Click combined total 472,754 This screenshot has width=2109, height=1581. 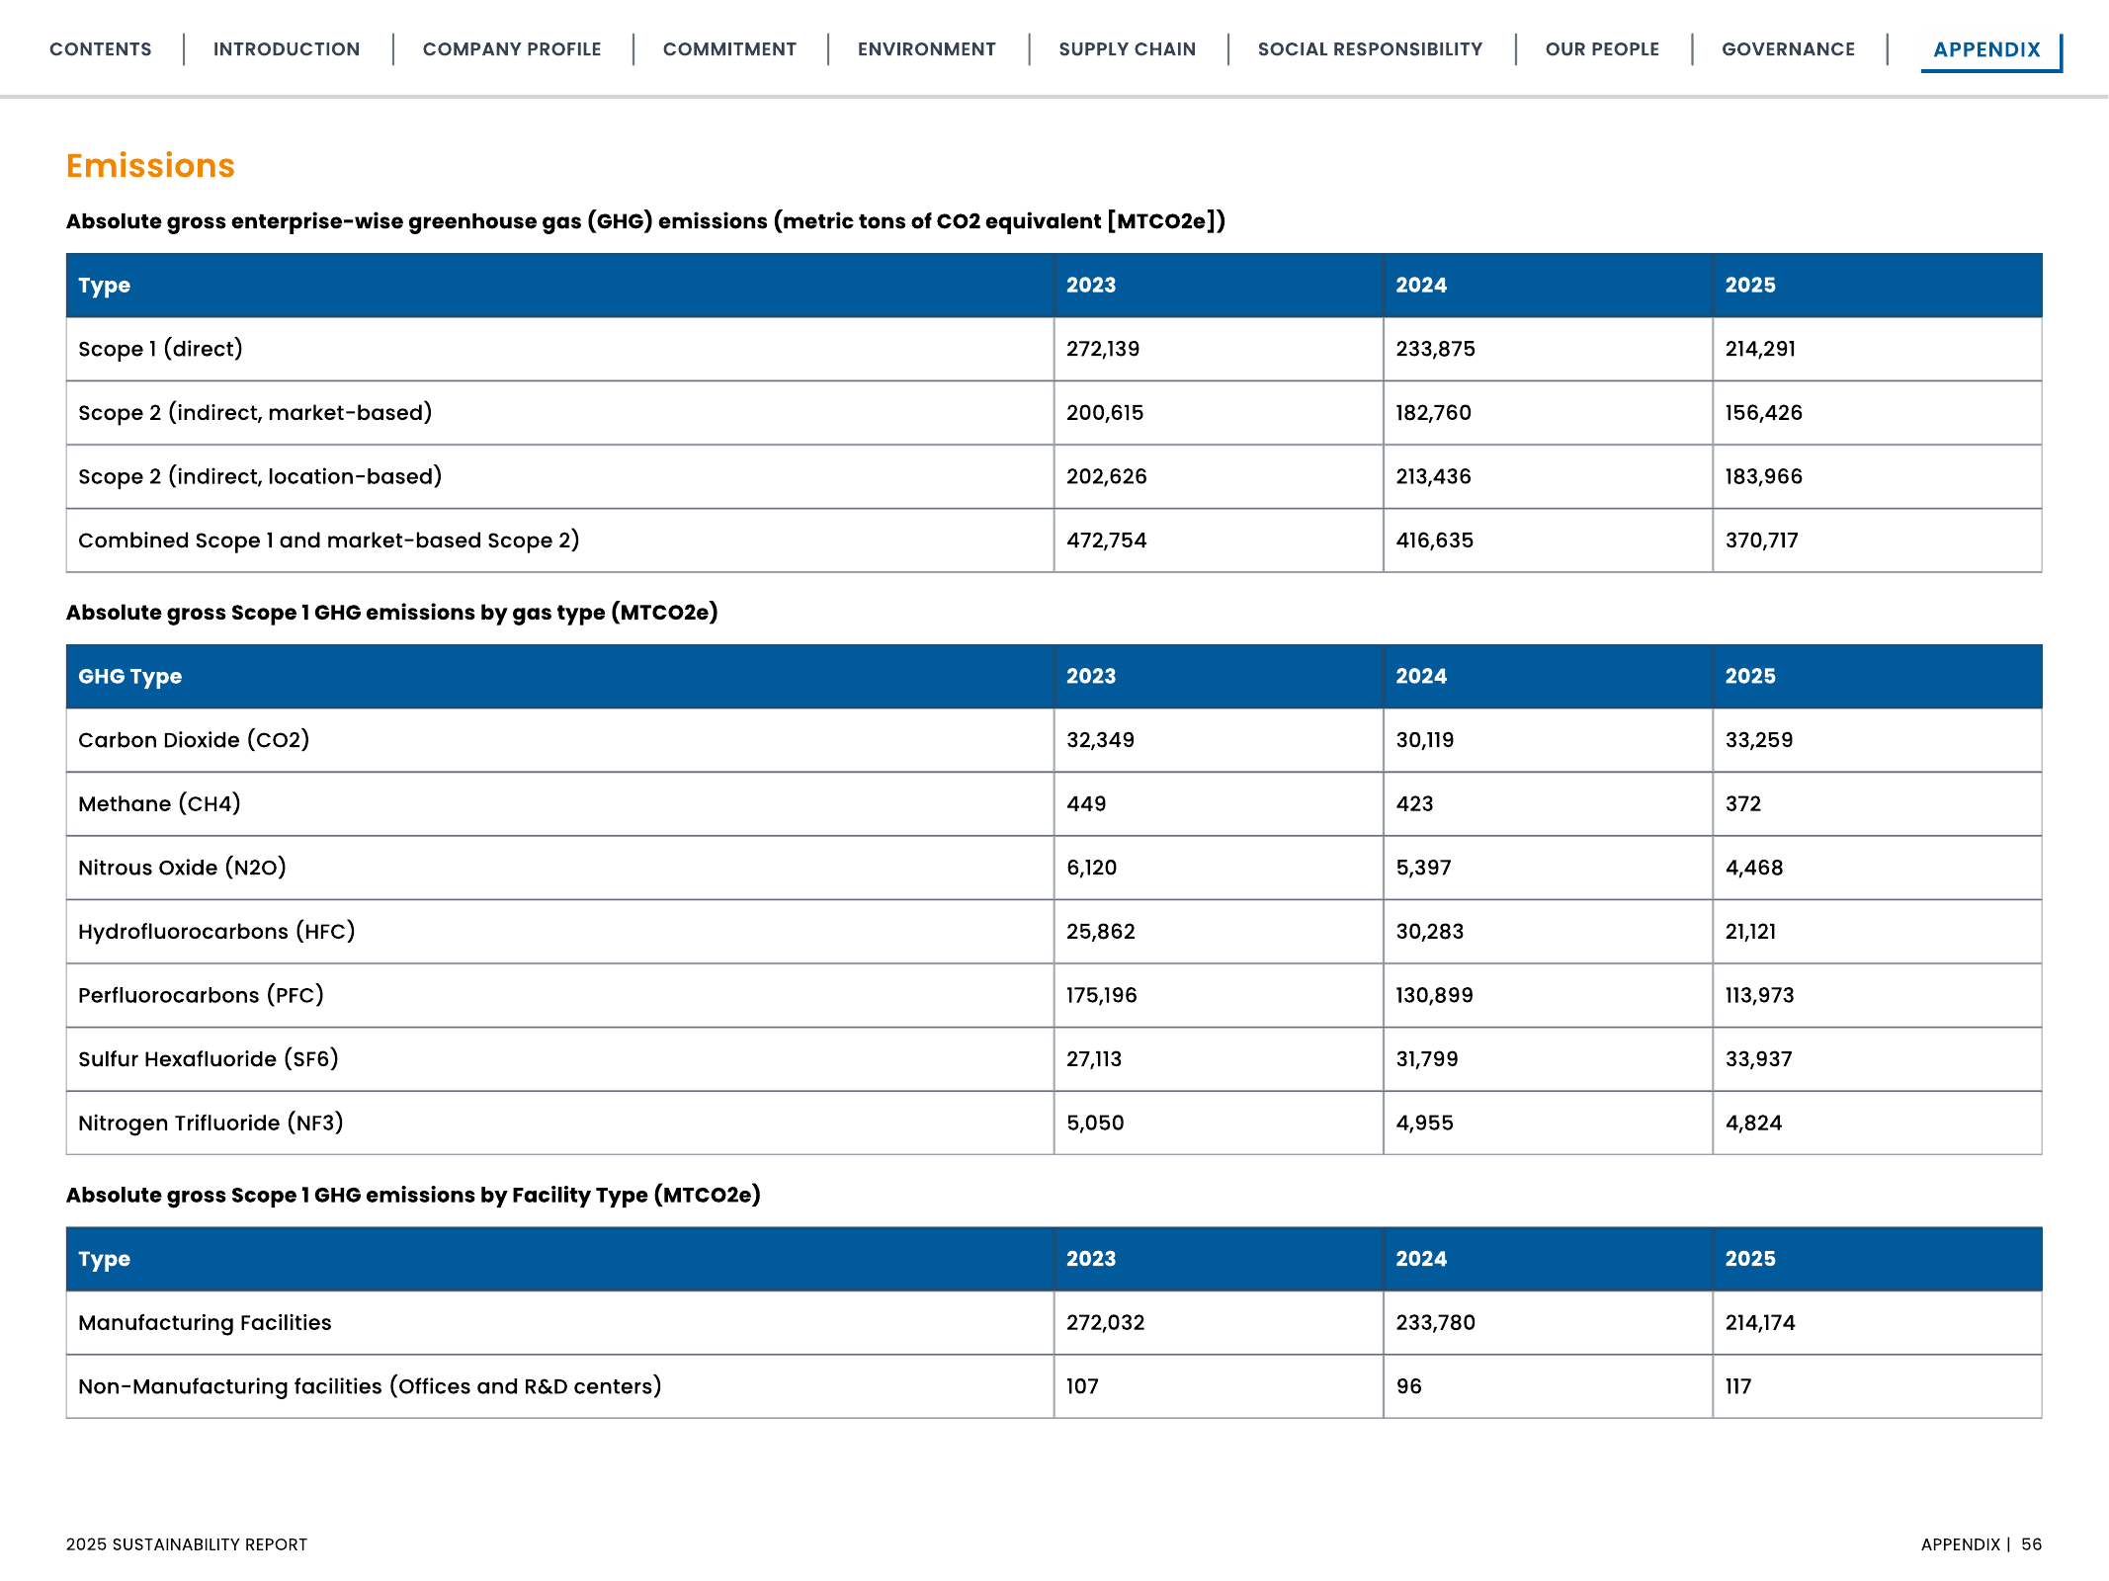(1107, 541)
